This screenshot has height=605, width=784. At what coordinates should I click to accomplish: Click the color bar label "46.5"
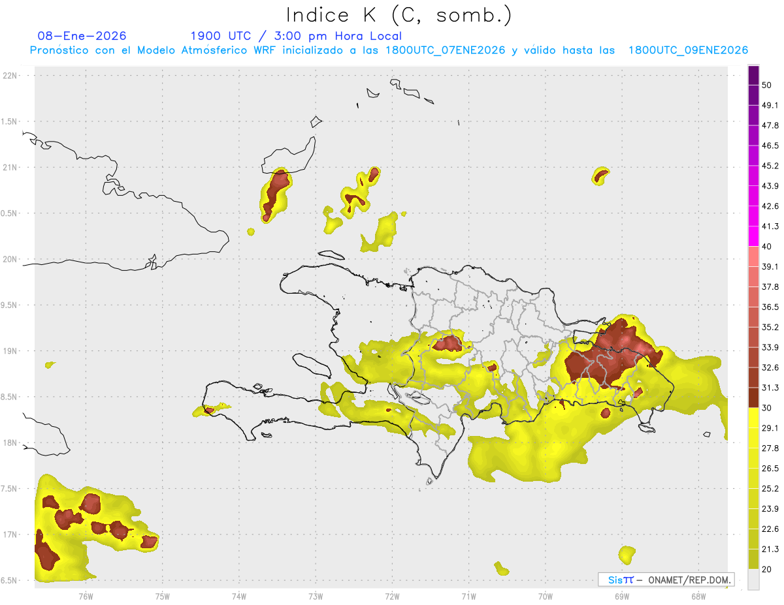tap(770, 146)
